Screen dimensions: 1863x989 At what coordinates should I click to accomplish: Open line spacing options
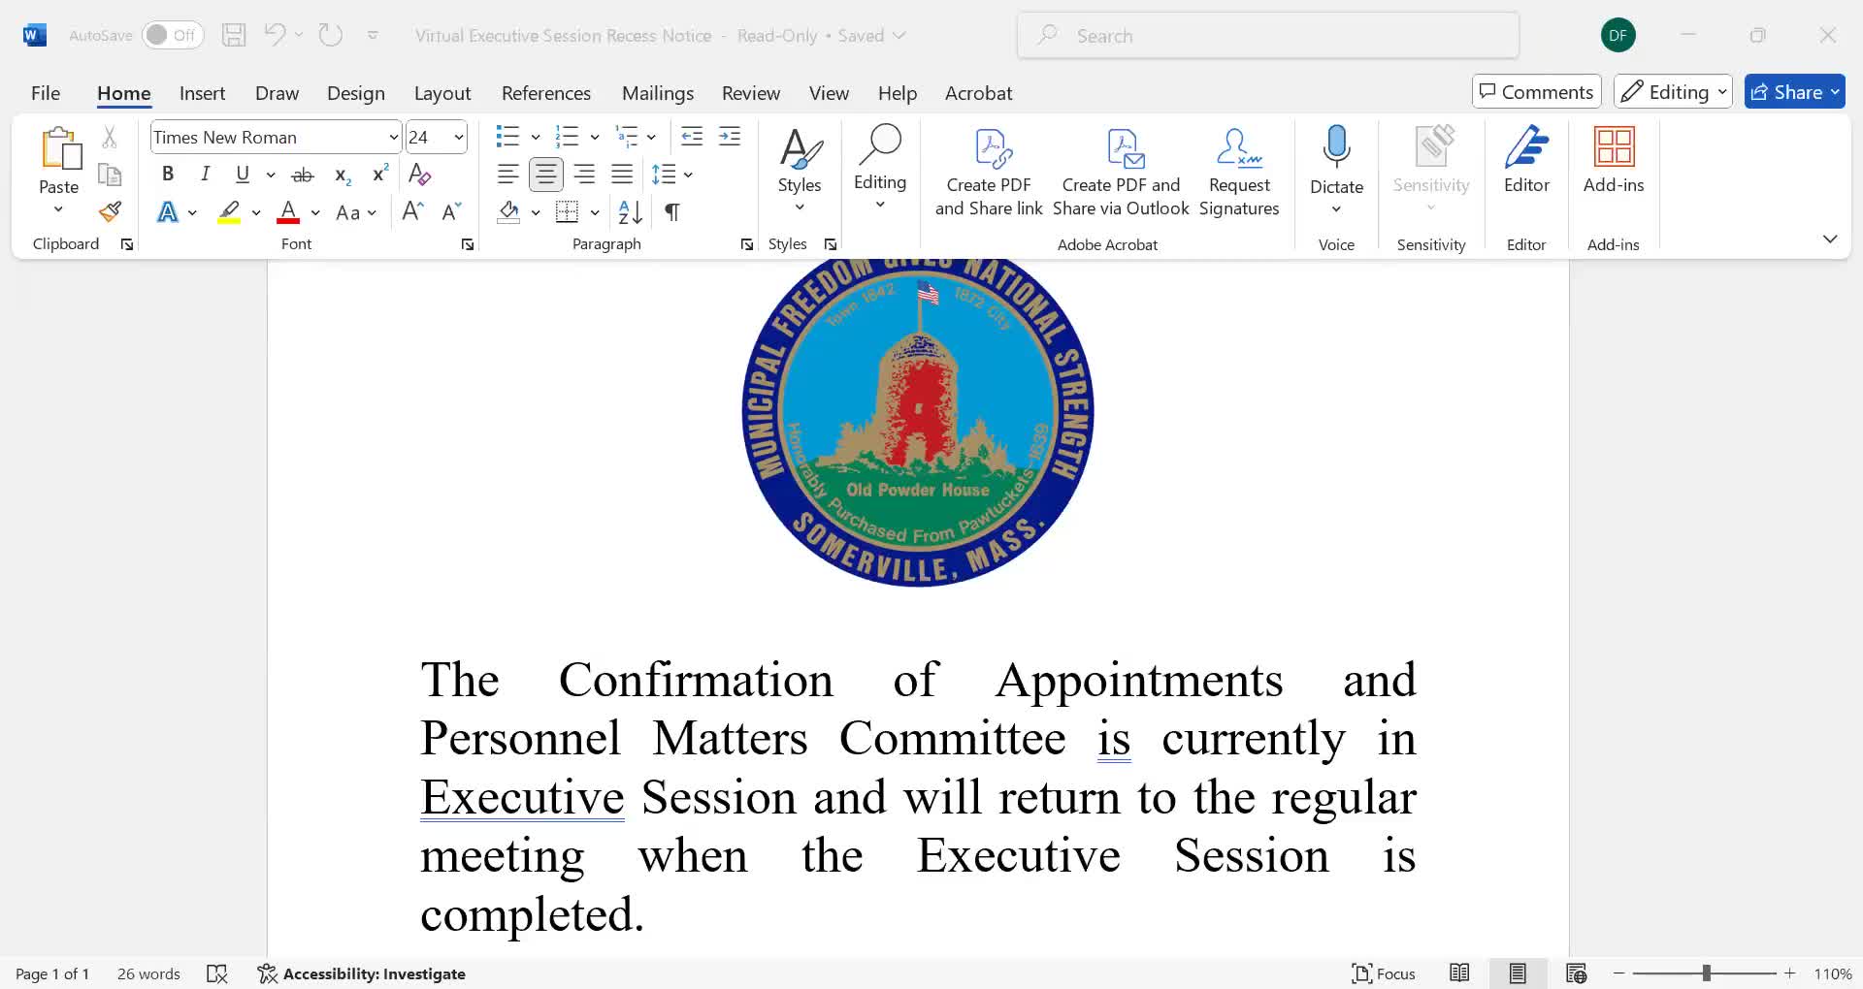coord(671,175)
